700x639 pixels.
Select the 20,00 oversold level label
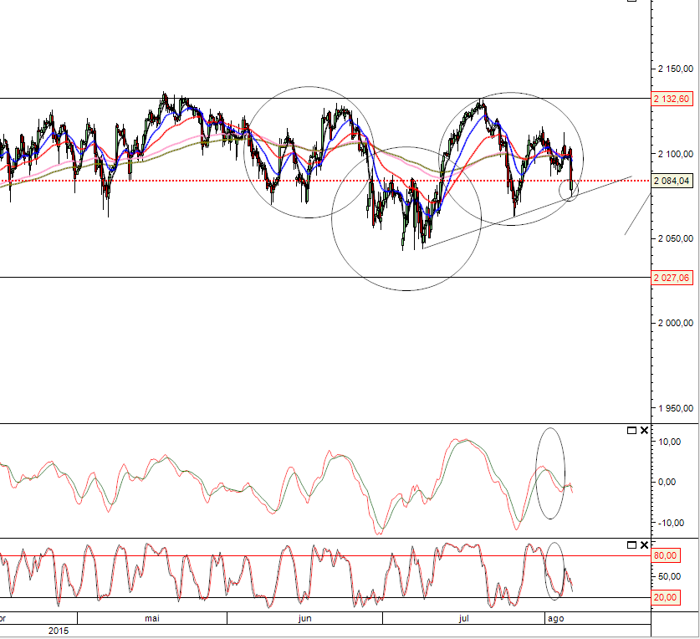click(666, 597)
